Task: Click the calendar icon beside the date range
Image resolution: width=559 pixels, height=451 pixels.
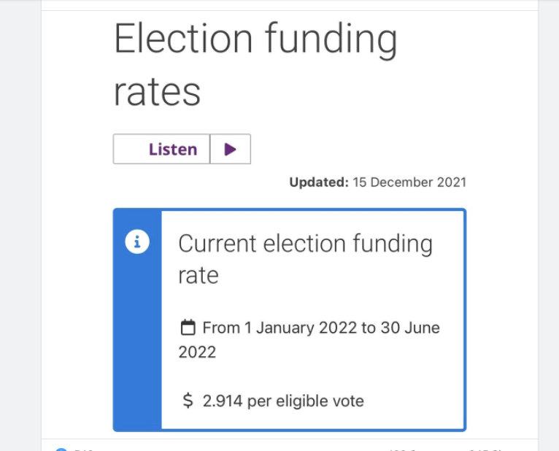Action: [188, 327]
